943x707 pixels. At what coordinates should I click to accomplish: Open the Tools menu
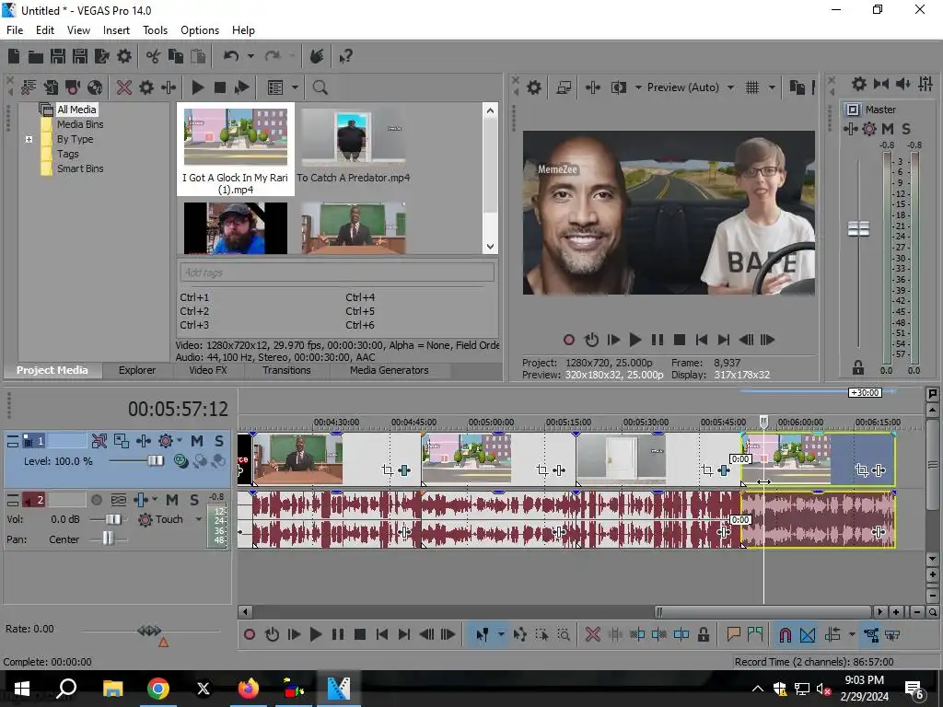click(155, 30)
